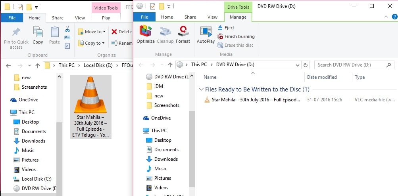Click This PC breadcrumb in DVD window
Image resolution: width=398 pixels, height=196 pixels.
tap(199, 65)
